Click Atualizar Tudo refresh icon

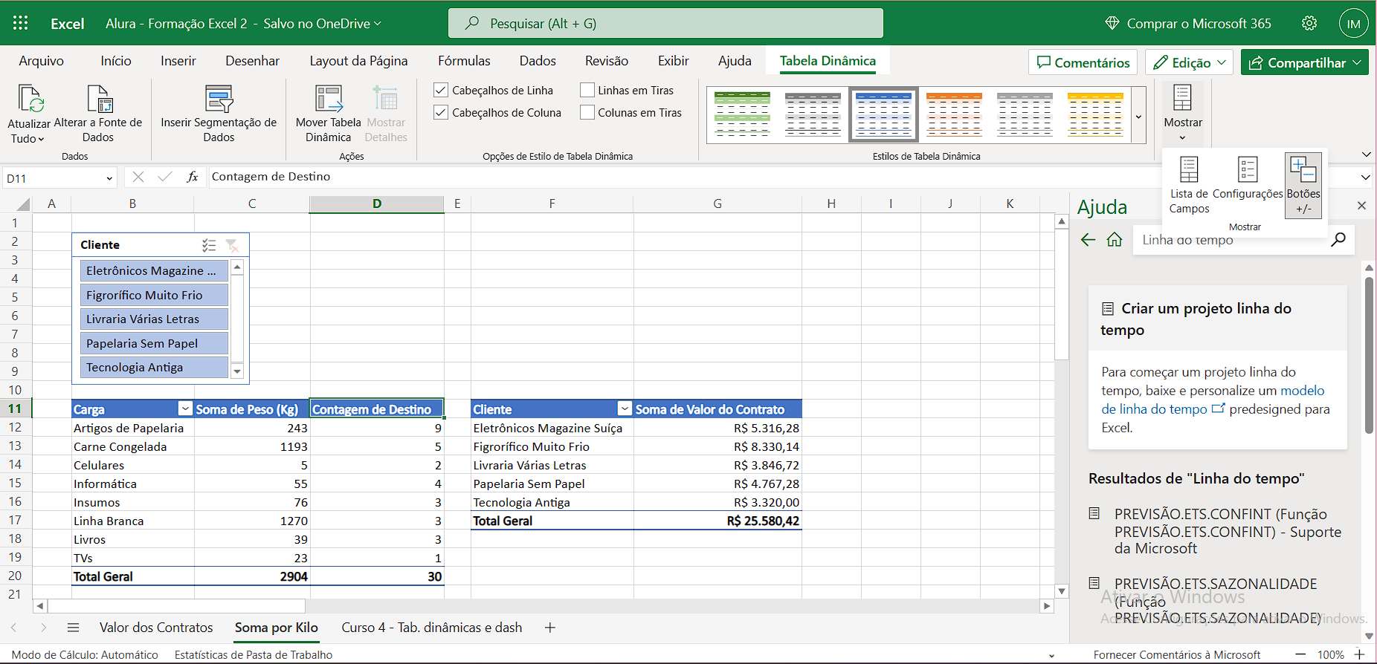30,99
